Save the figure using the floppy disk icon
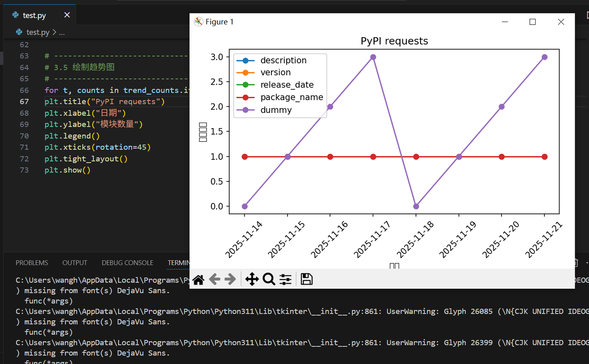Image resolution: width=589 pixels, height=364 pixels. coord(306,279)
